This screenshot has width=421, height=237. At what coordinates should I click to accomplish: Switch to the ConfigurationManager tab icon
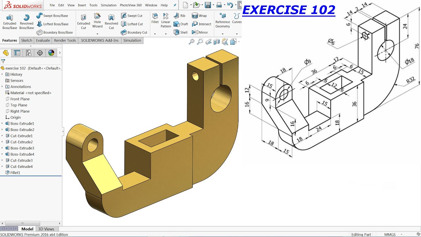[29, 53]
